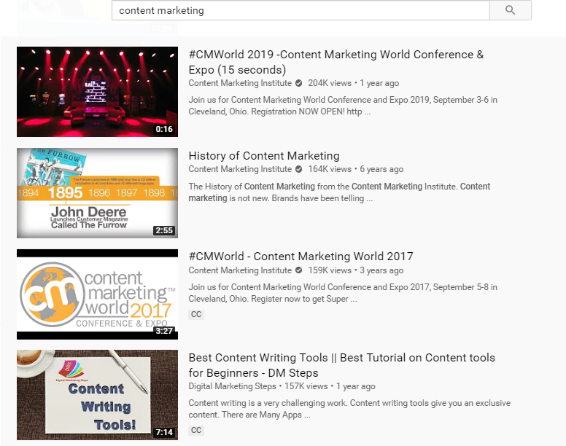Click the 0:16 duration badge
Image resolution: width=566 pixels, height=446 pixels.
tap(164, 129)
